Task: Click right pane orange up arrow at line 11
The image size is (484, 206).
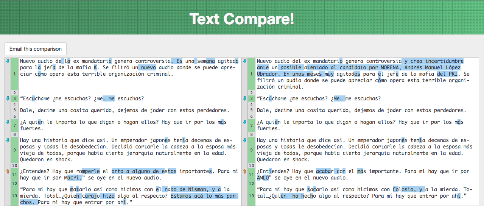Action: coord(244,172)
